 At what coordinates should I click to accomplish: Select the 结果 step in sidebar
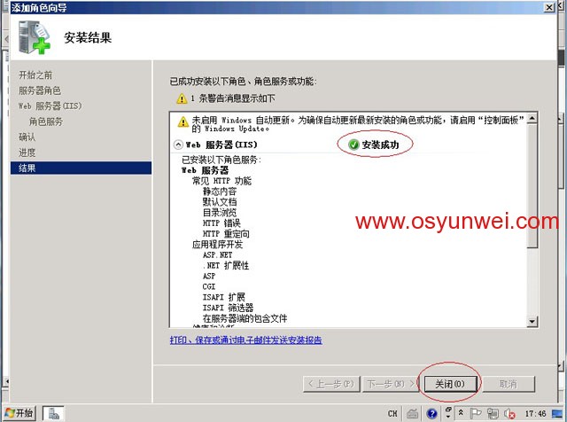click(x=81, y=168)
